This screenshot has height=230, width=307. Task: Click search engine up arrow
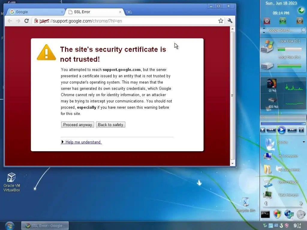(x=264, y=28)
